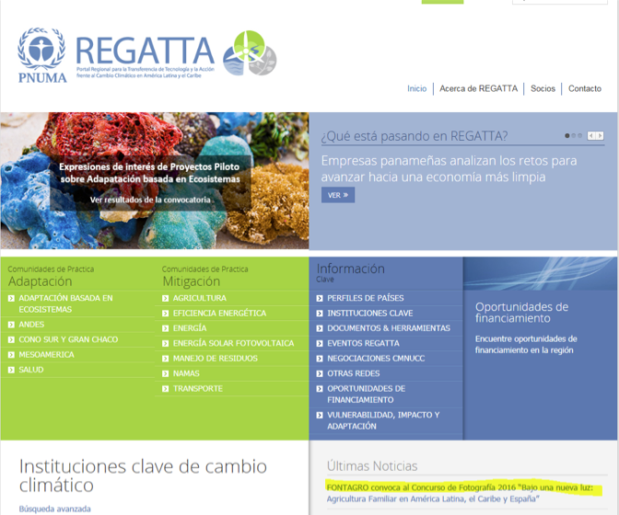Click the PNUMA emblem logo

point(41,55)
